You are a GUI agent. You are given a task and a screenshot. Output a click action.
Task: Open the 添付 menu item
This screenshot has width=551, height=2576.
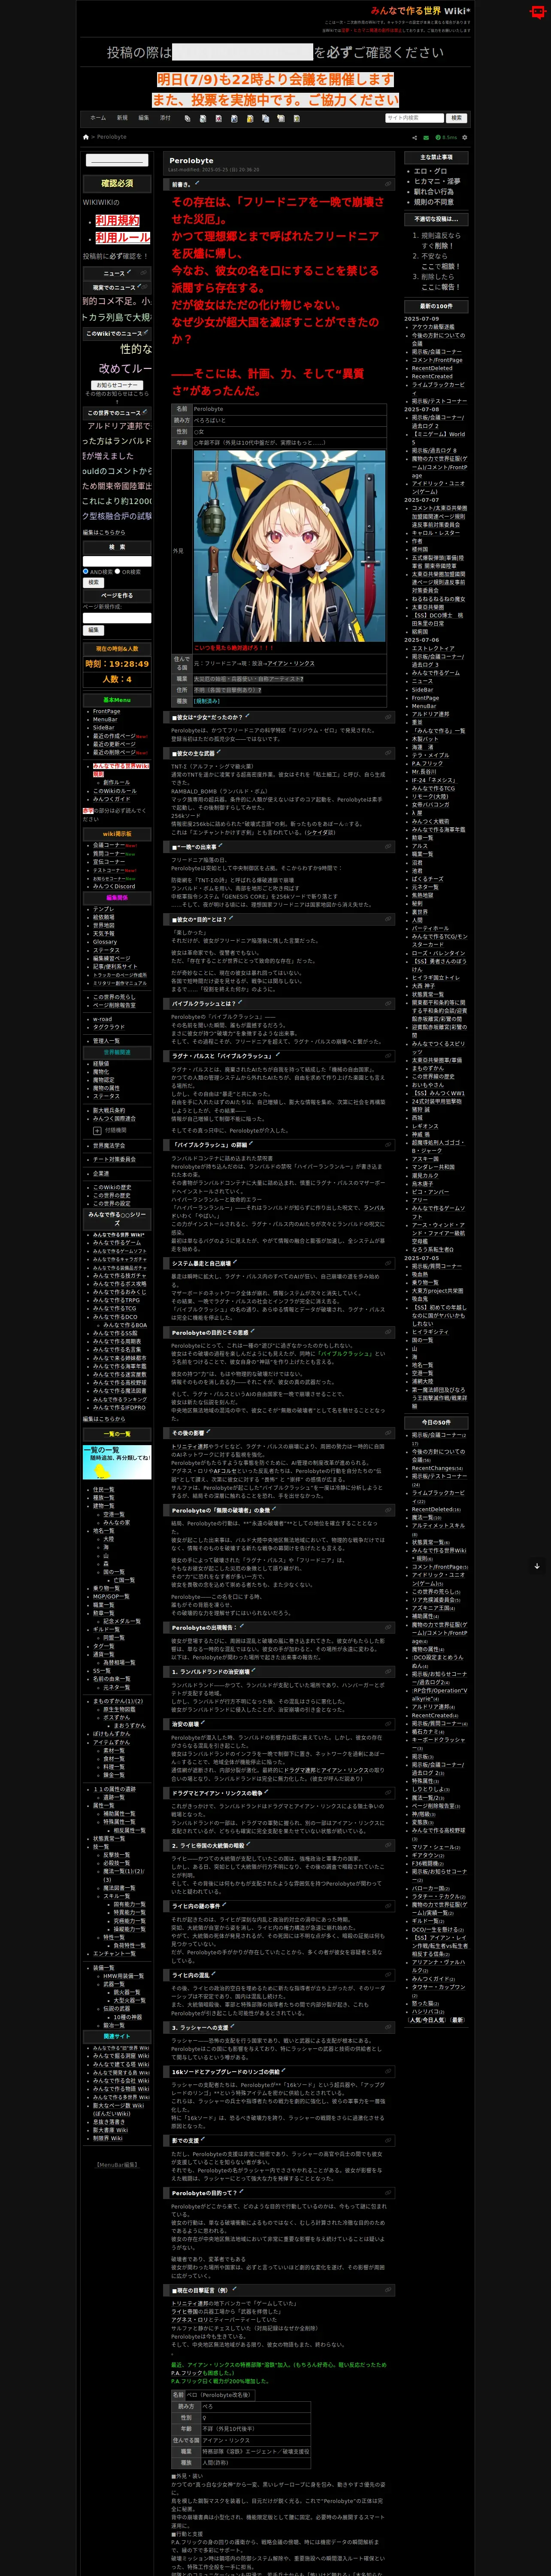pyautogui.click(x=165, y=117)
